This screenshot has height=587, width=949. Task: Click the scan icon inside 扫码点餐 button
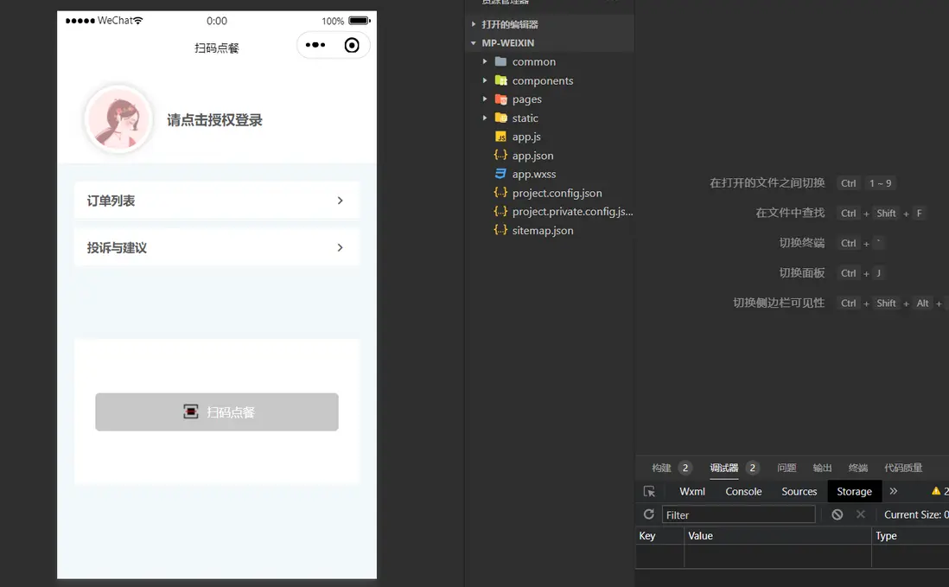coord(191,412)
